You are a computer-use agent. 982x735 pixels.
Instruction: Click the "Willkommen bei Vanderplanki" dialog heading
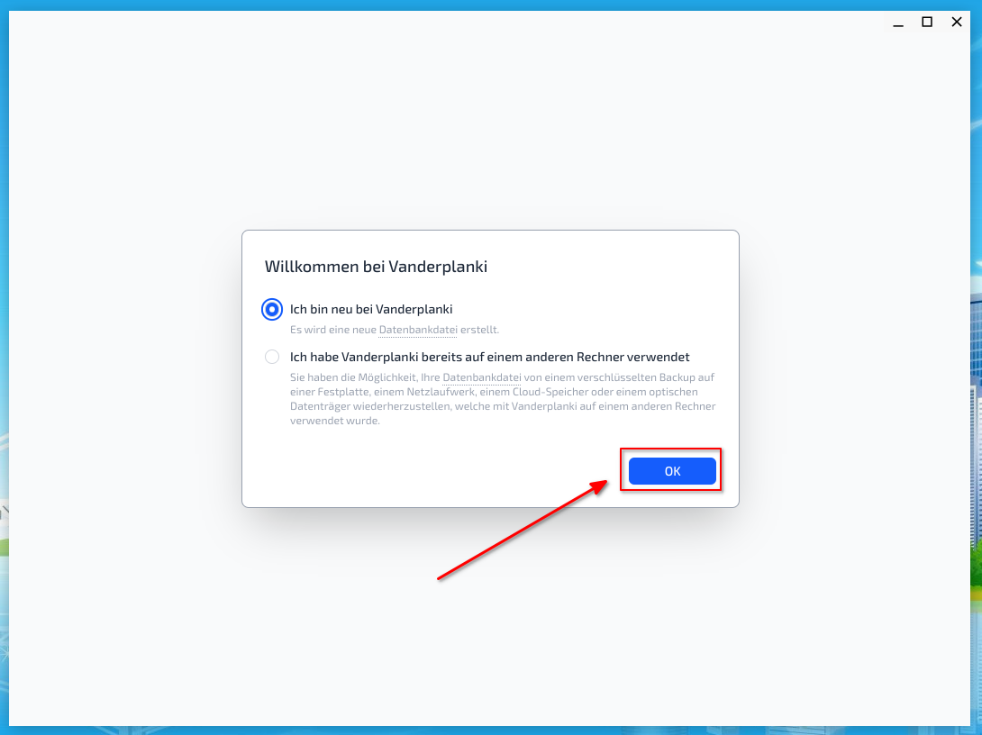(376, 266)
